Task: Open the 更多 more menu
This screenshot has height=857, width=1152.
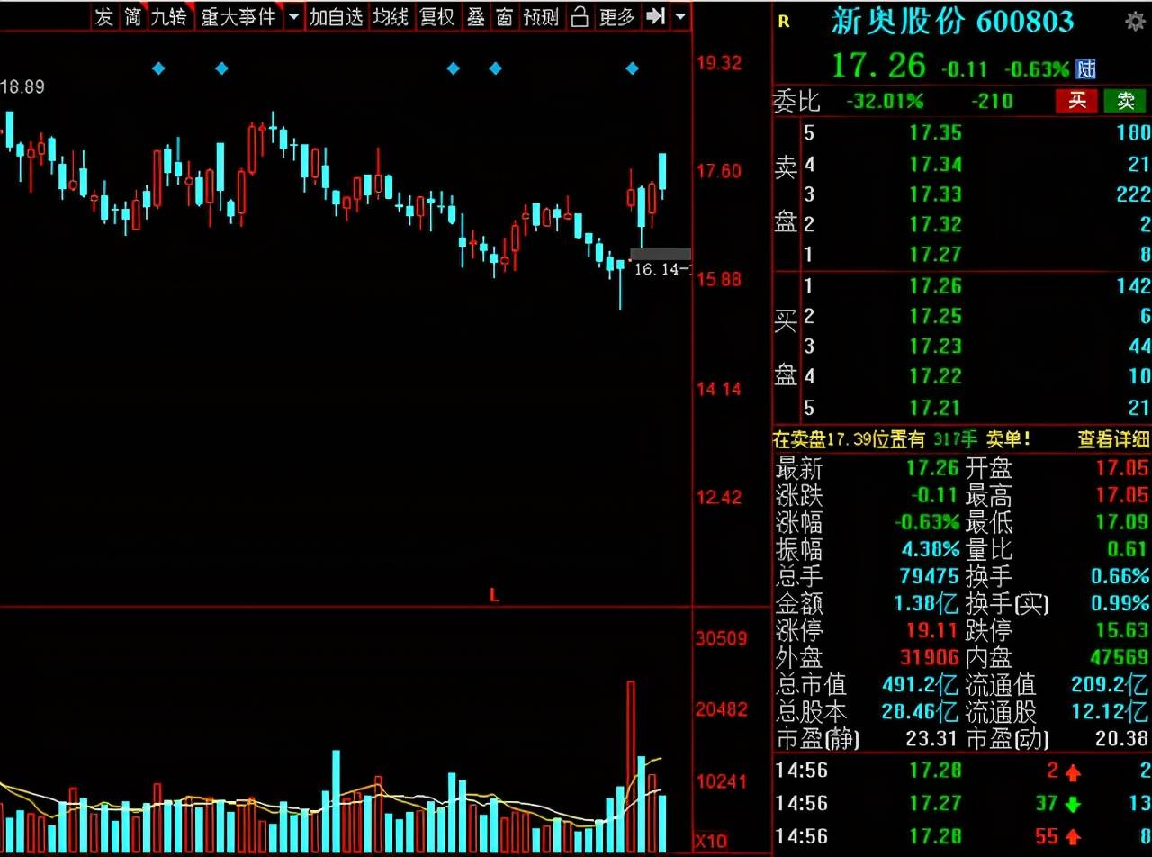Action: [617, 16]
